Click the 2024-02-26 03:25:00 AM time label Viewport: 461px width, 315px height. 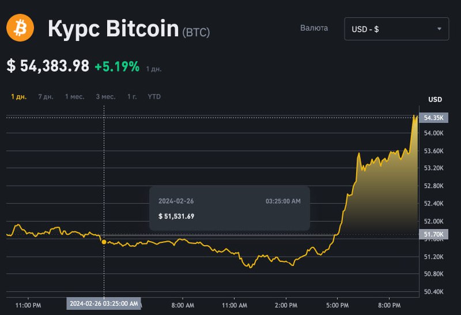pos(104,303)
